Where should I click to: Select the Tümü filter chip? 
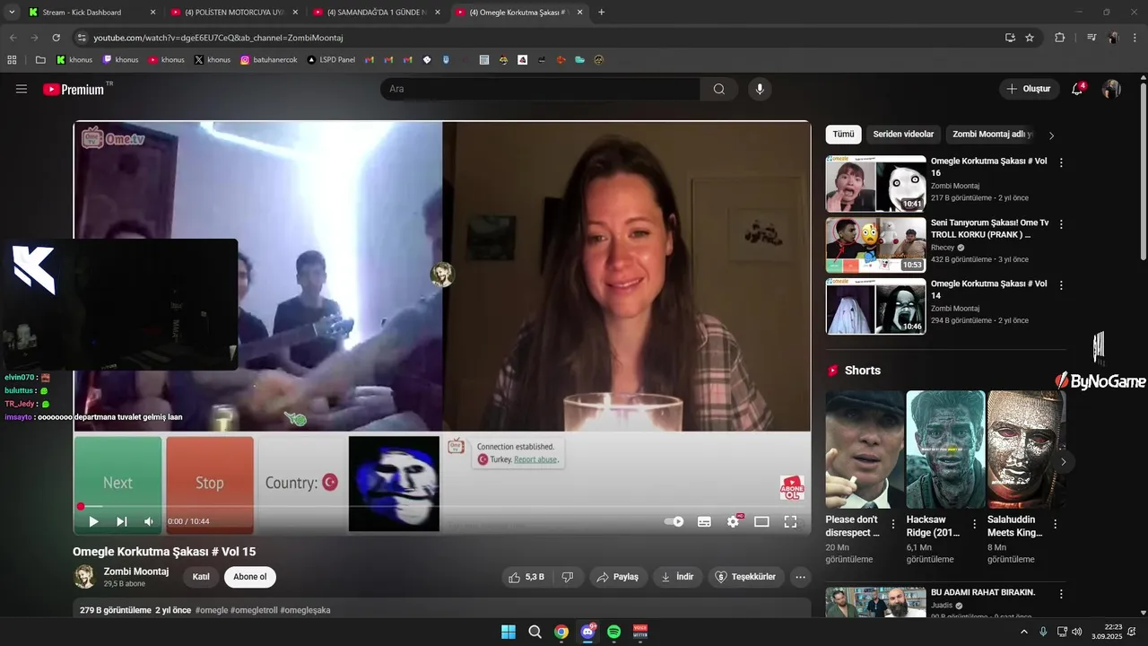[x=843, y=135]
